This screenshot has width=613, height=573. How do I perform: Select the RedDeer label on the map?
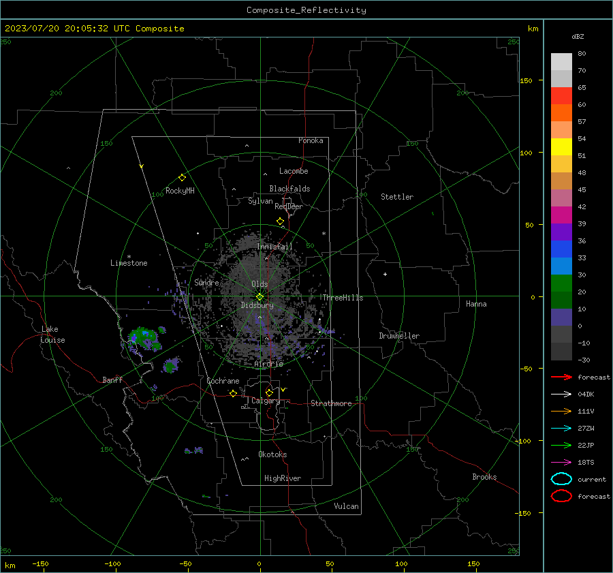(289, 206)
